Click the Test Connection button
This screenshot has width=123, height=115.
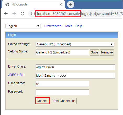64,101
